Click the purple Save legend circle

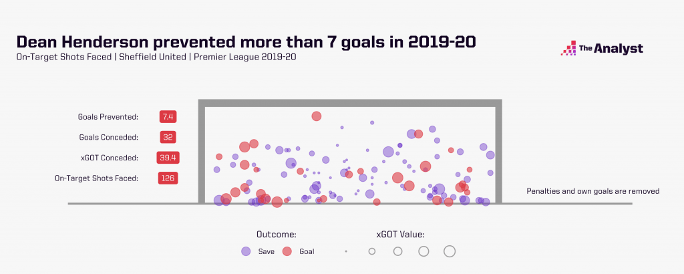coord(246,251)
